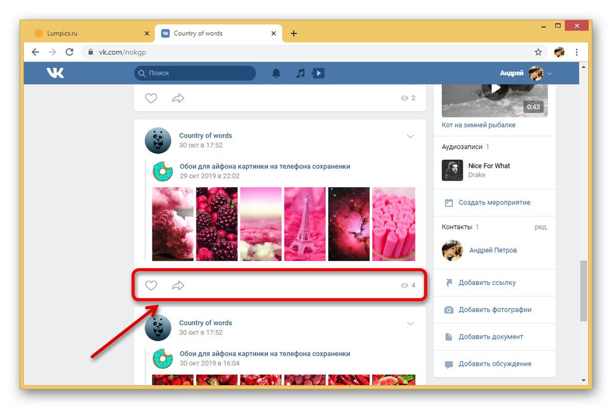Click scrollbar down arrow at bottom

pos(583,380)
